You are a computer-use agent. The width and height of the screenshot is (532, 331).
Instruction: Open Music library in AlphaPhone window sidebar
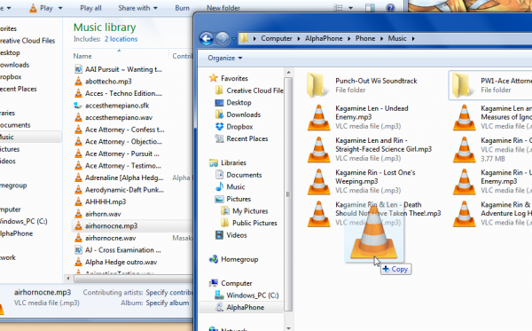click(230, 186)
